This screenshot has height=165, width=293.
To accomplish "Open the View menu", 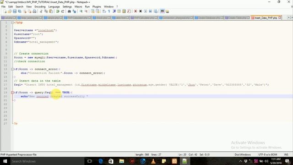I will coord(29,6).
